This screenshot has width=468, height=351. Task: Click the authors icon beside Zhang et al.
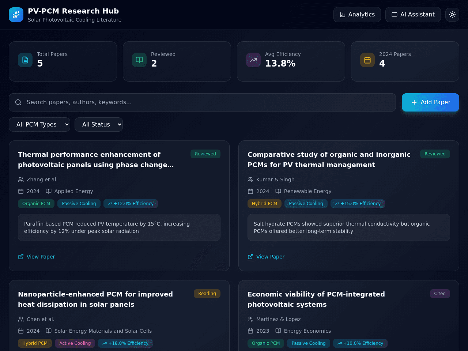[21, 180]
